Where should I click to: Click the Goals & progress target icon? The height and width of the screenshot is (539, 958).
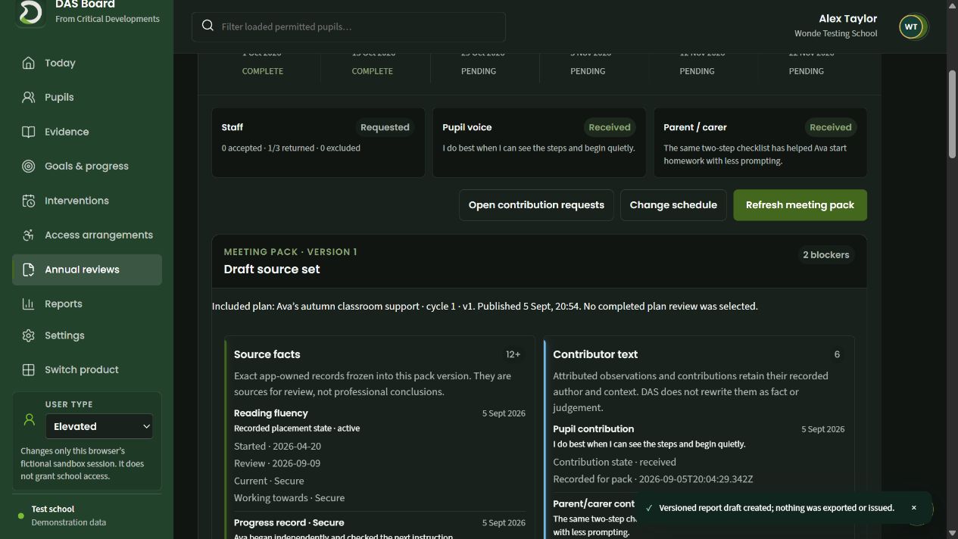29,166
